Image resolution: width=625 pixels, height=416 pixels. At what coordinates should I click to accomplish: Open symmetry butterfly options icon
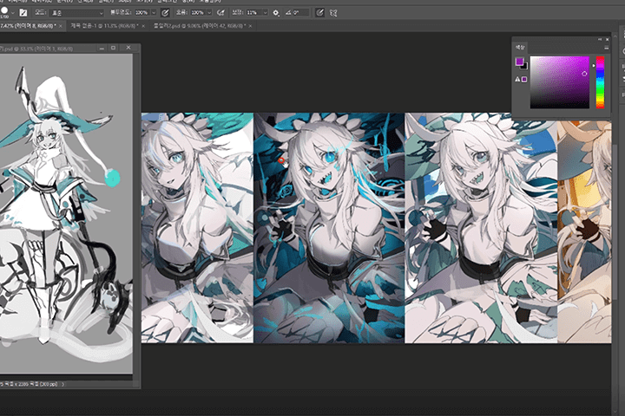333,13
